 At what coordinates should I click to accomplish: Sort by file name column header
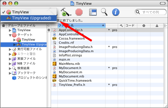pos(81,26)
